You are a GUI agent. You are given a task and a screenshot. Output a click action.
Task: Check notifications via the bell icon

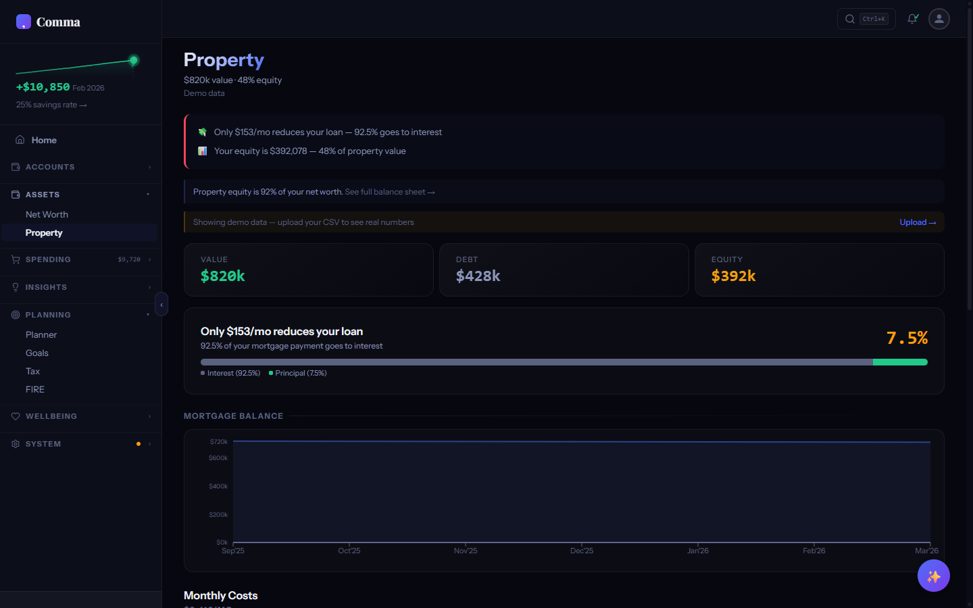point(912,19)
